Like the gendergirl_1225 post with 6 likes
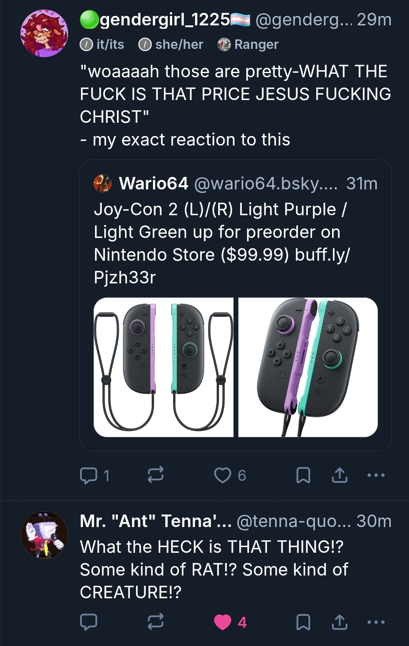409x646 pixels. 223,475
